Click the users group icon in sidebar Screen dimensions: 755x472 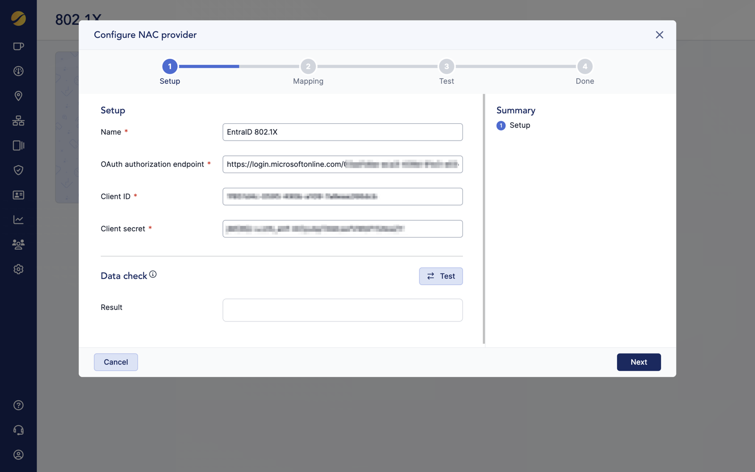(18, 244)
